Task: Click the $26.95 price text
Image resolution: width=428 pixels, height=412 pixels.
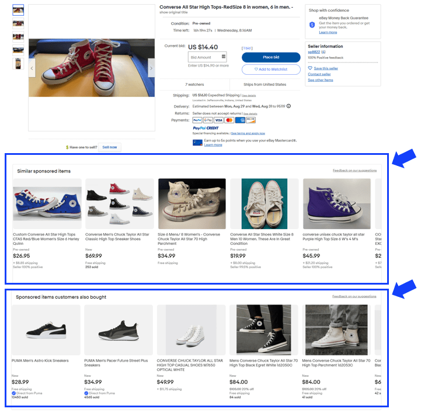Action: click(x=22, y=256)
